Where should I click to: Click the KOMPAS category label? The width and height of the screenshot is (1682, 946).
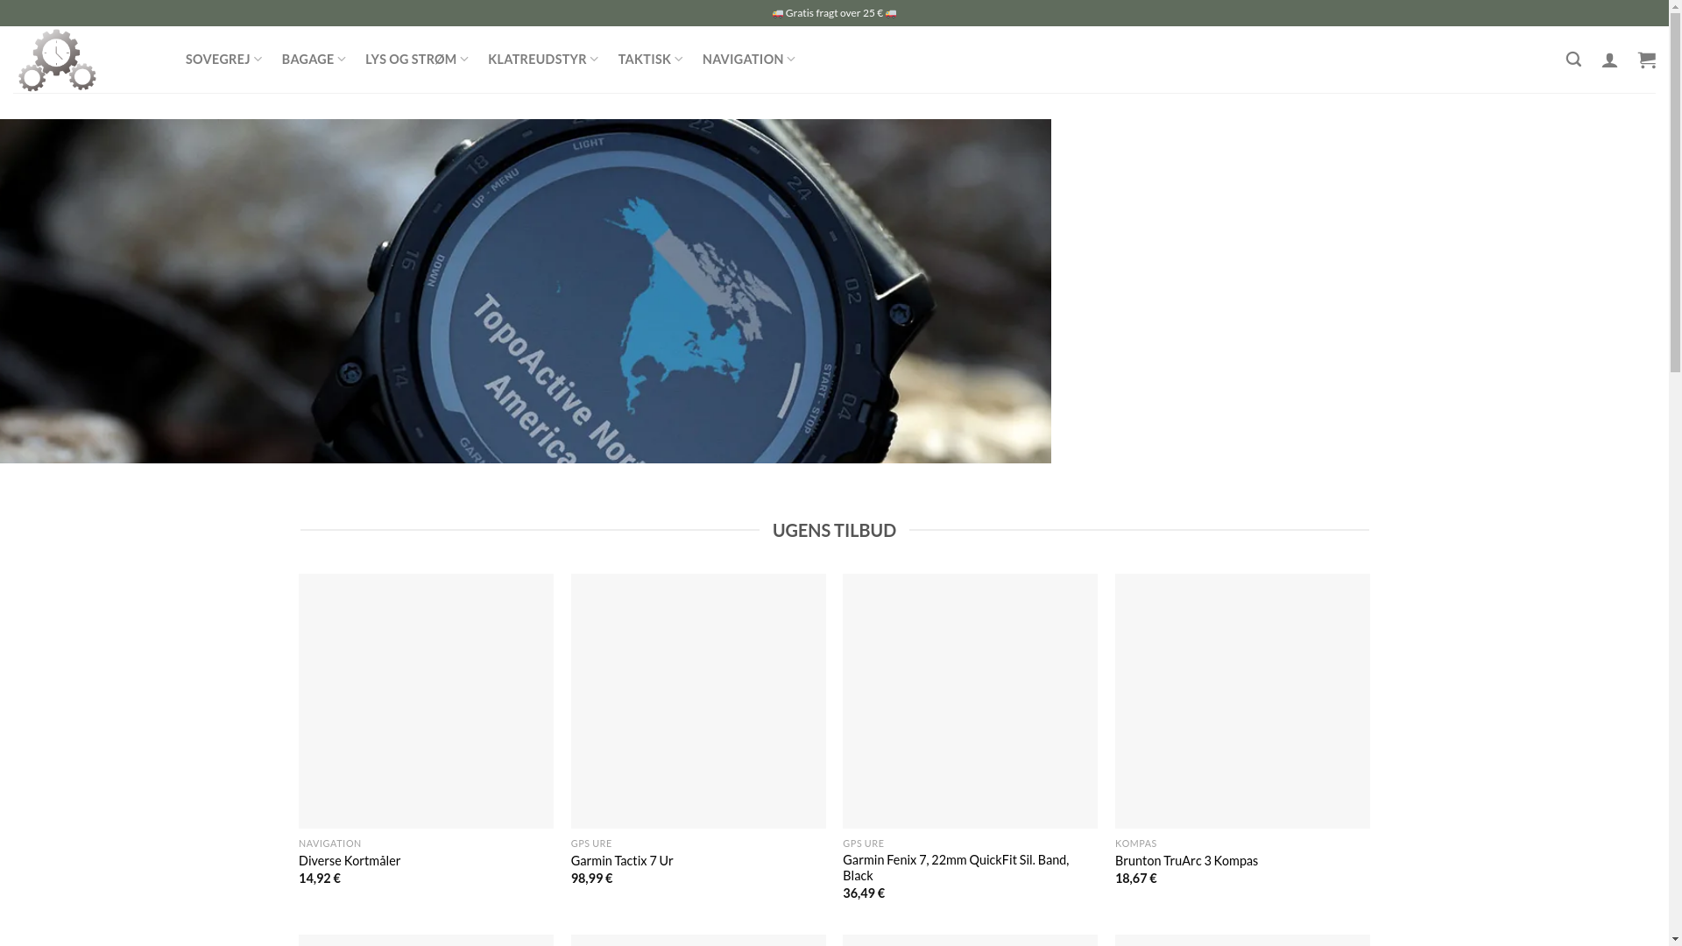(1135, 844)
